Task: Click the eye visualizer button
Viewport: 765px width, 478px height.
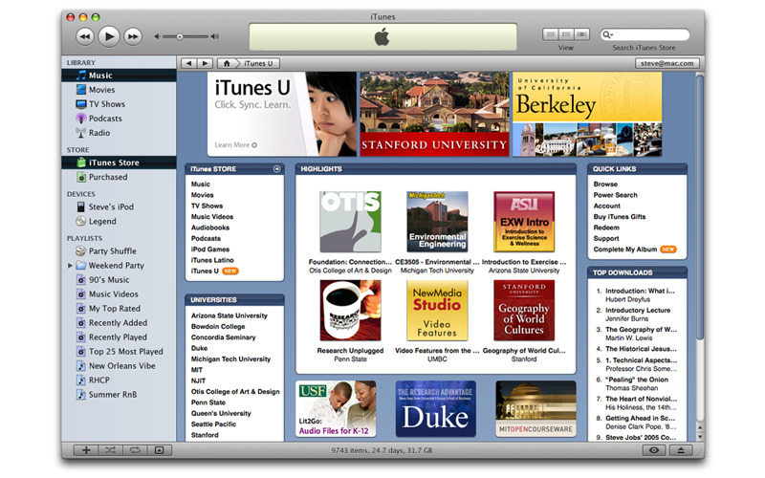Action: click(x=654, y=450)
